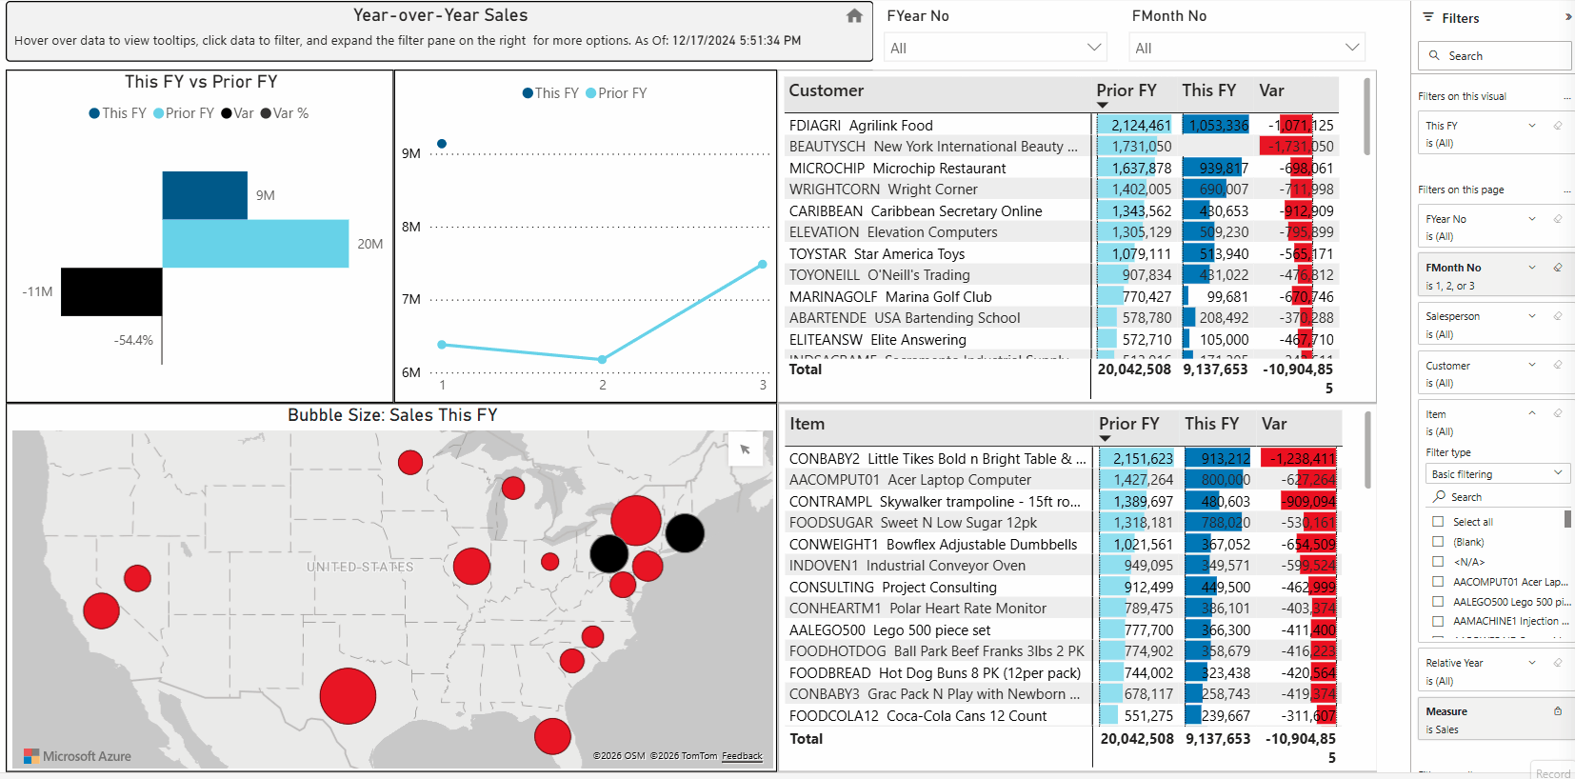This screenshot has width=1575, height=779.
Task: Clear the Salesperson filter using its eraser icon
Action: click(x=1558, y=316)
